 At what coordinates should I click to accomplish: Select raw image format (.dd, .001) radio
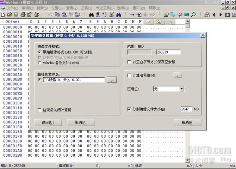click(x=39, y=52)
